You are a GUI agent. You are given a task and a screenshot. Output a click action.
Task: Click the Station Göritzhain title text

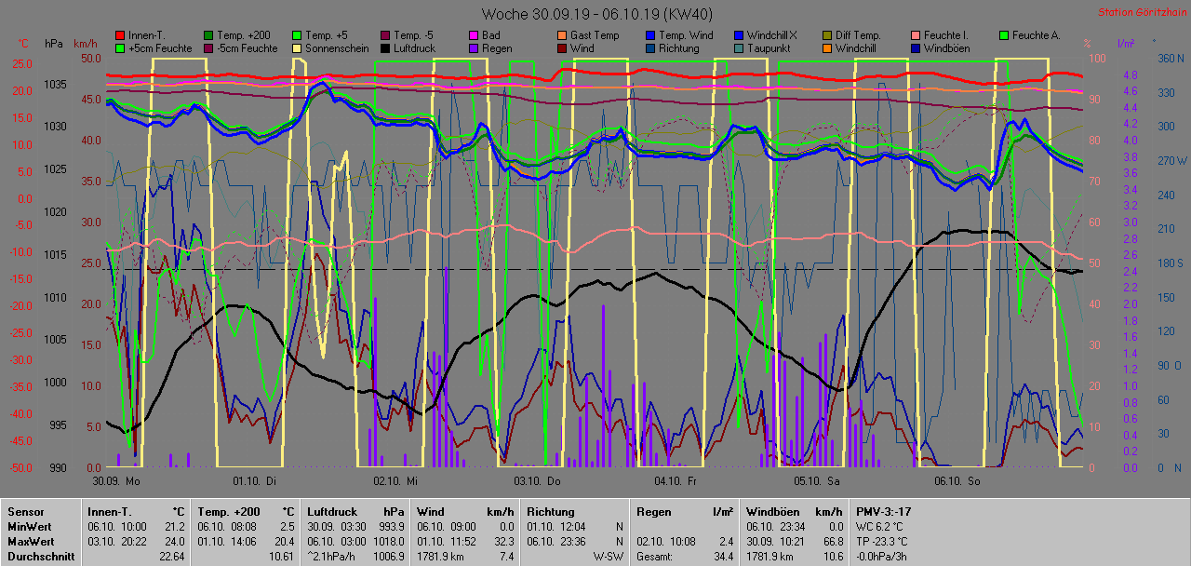(1139, 12)
